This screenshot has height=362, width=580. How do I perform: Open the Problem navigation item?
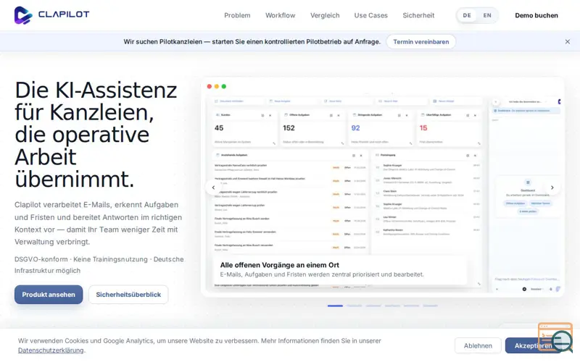click(237, 15)
